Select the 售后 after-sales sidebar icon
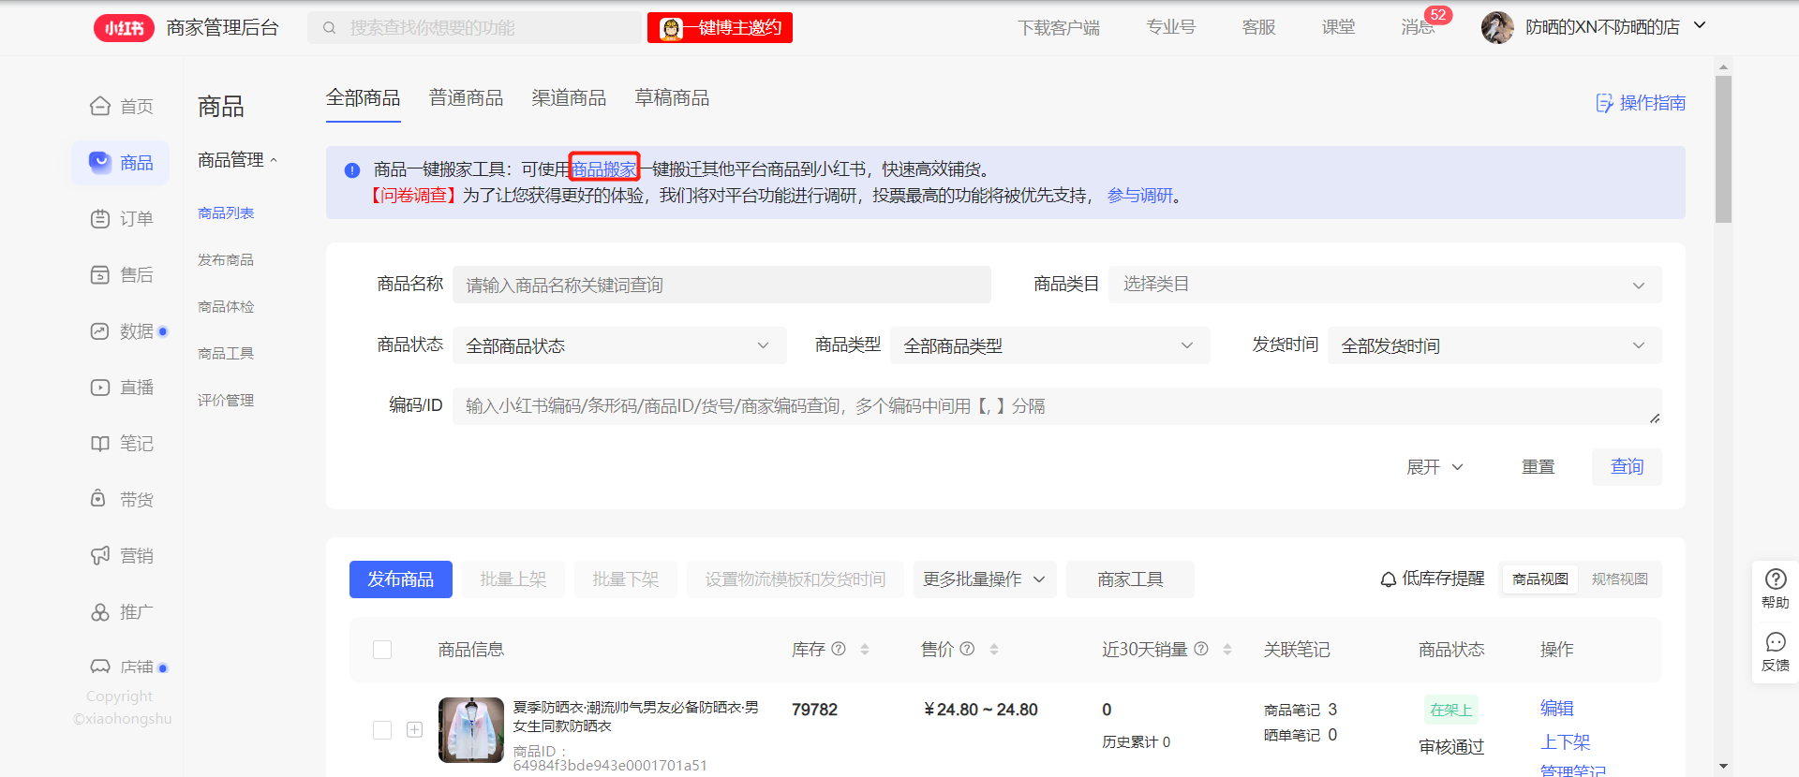Screen dimensions: 1799x777 100,275
